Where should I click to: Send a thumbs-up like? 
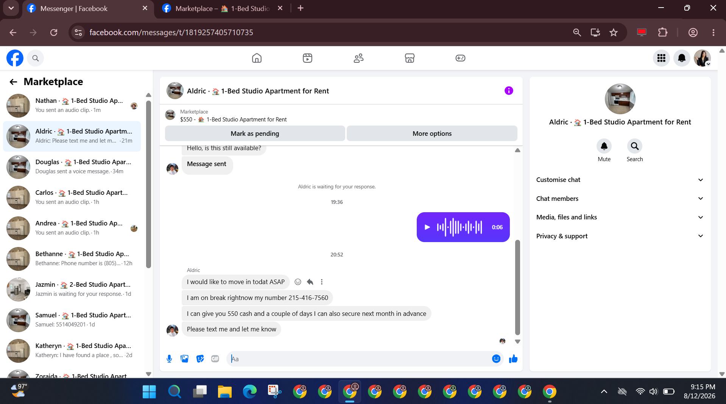[513, 359]
